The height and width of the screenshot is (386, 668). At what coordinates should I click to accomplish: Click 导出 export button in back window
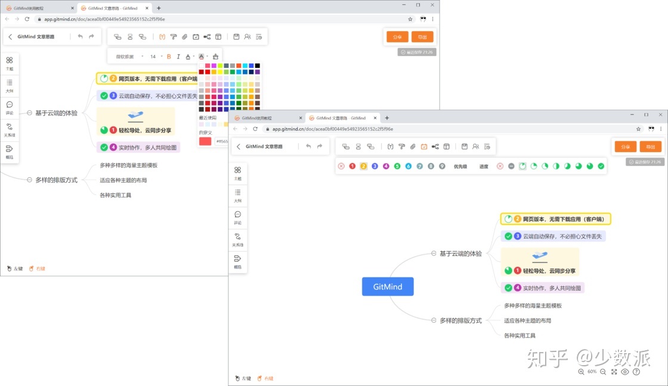coord(423,36)
